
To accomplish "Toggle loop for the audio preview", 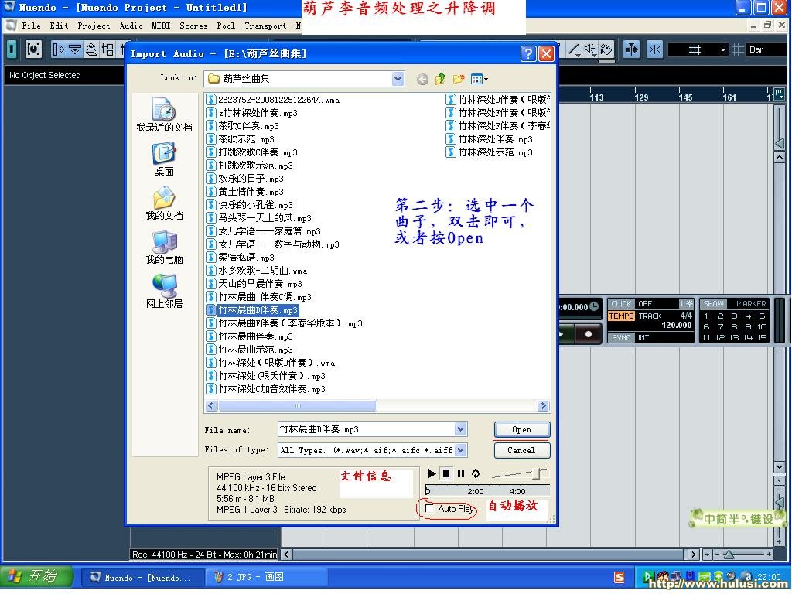I will (x=476, y=474).
